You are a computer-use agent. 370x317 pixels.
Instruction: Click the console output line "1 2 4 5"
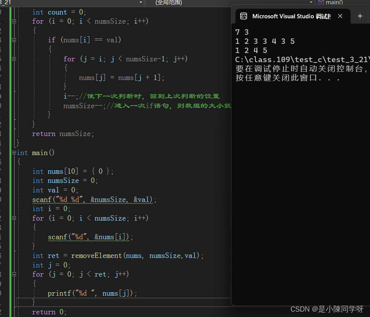[251, 50]
